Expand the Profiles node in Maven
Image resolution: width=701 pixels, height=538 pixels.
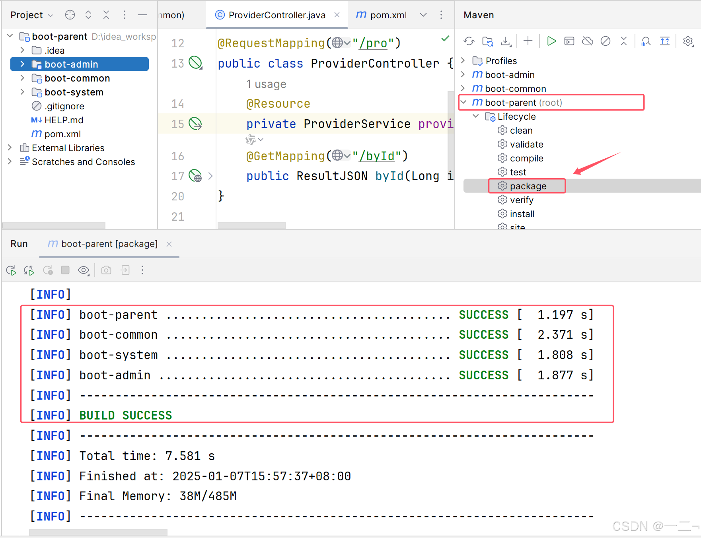coord(463,60)
